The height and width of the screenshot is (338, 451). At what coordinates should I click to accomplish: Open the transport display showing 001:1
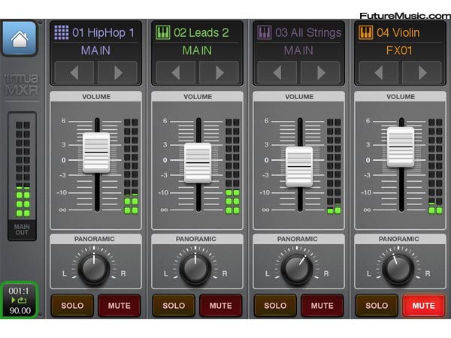click(20, 300)
